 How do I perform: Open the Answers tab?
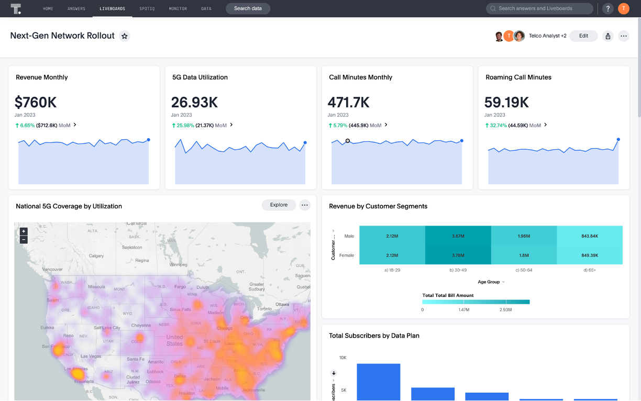pyautogui.click(x=76, y=8)
